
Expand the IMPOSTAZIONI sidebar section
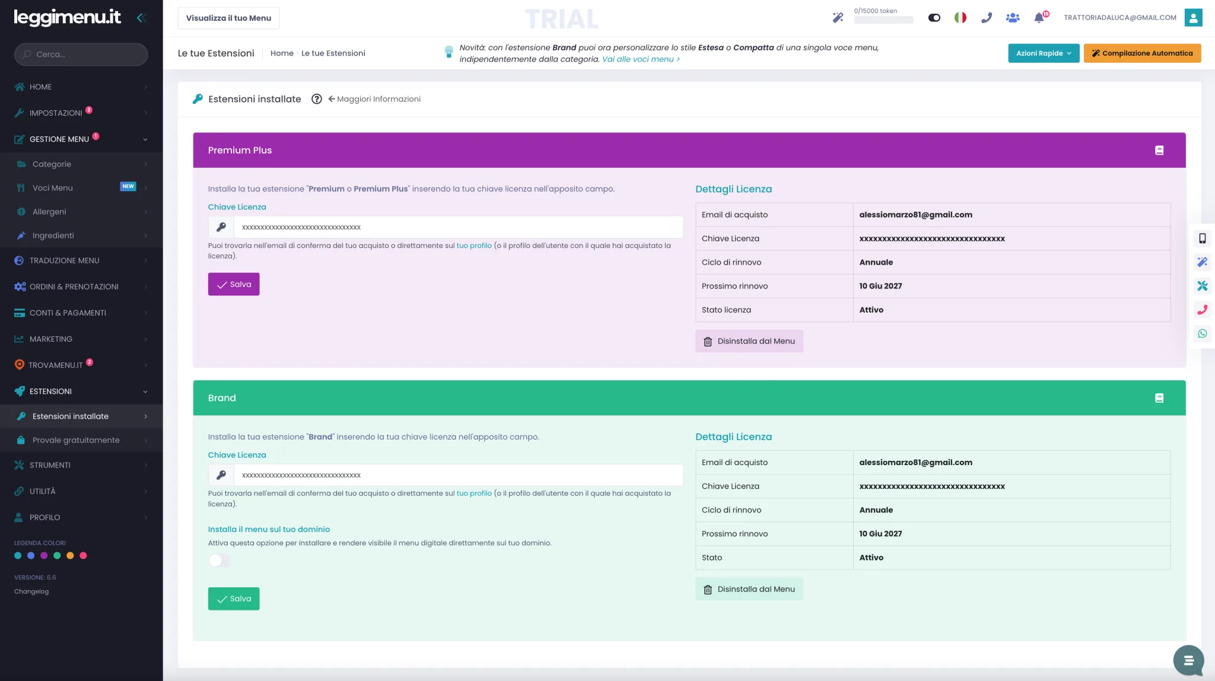[x=81, y=113]
